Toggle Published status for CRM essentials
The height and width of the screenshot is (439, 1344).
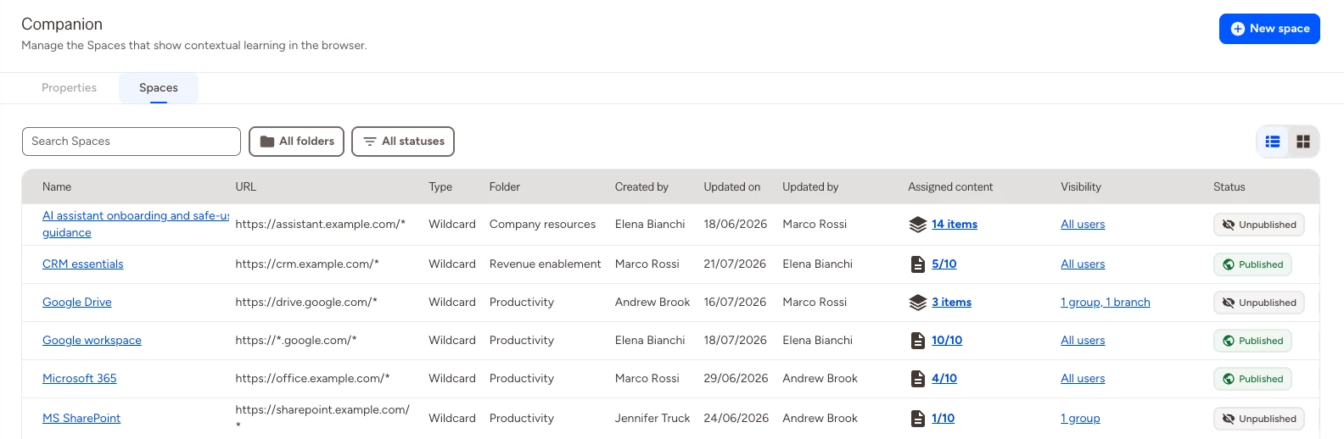1252,264
